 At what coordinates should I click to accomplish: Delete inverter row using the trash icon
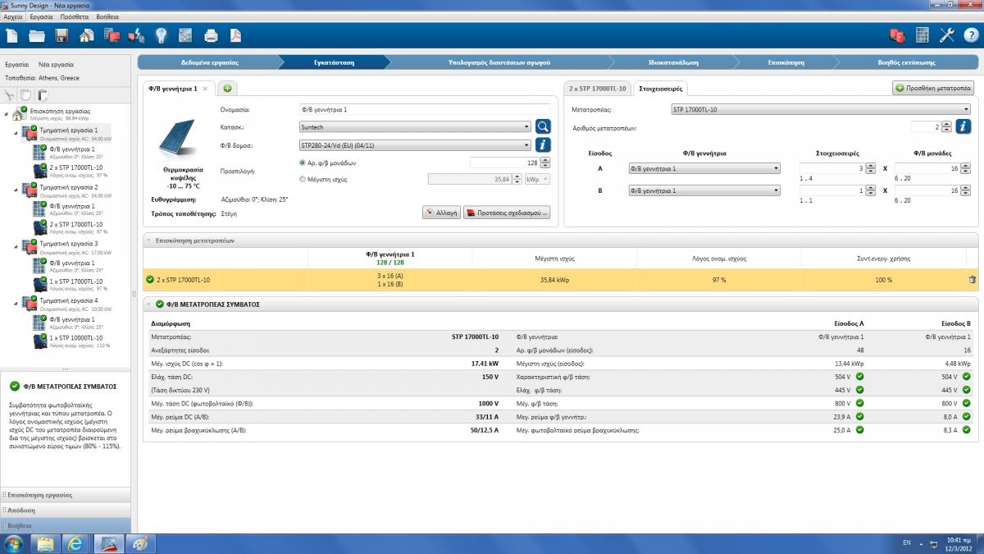point(972,280)
